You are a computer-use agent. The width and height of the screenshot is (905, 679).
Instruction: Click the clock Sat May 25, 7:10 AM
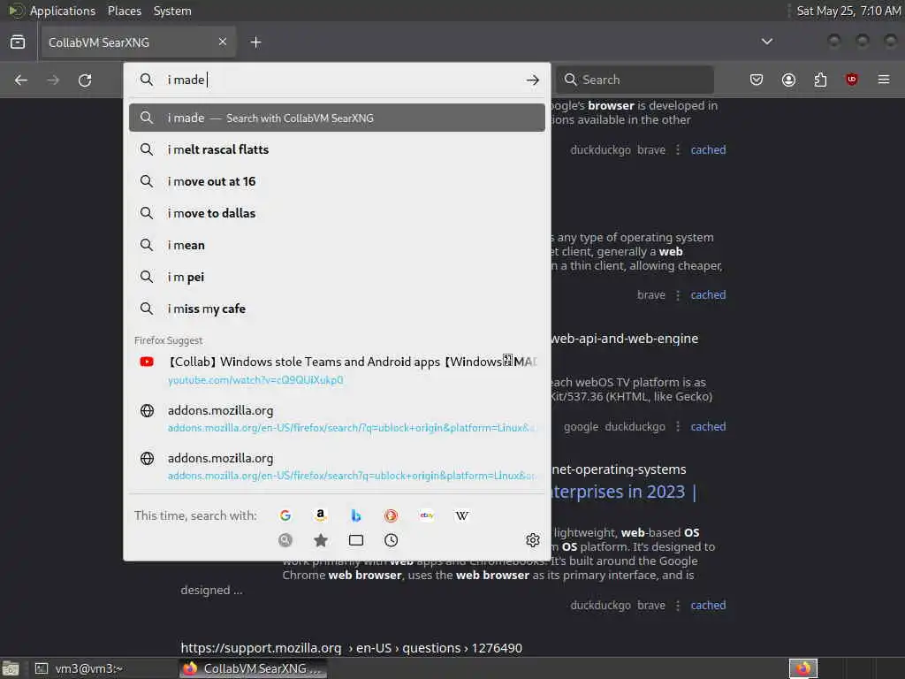848,11
